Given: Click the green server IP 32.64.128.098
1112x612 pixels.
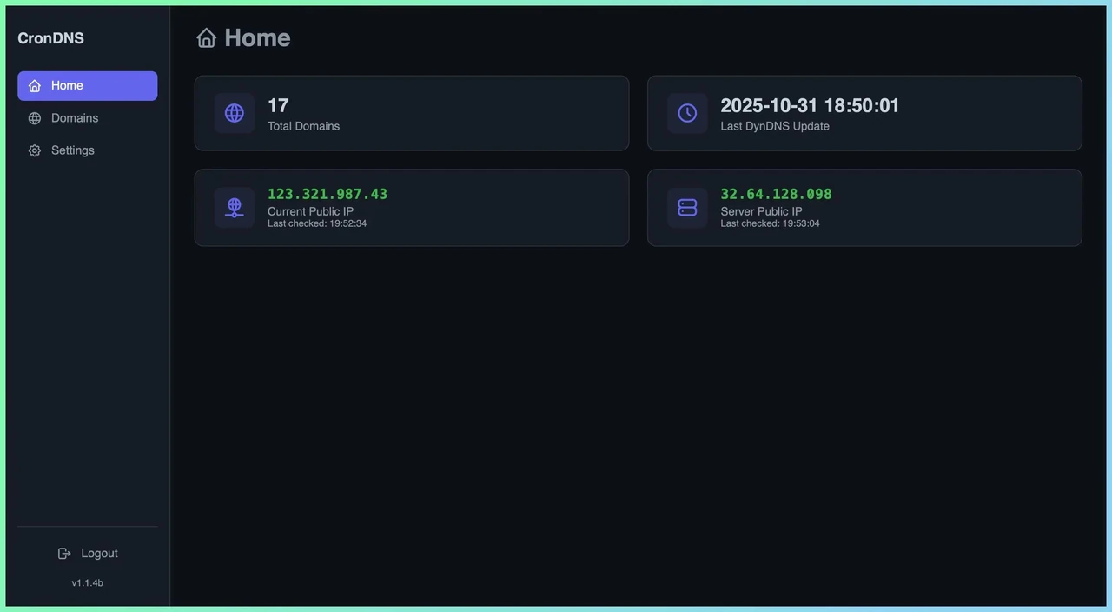Looking at the screenshot, I should click(x=776, y=194).
